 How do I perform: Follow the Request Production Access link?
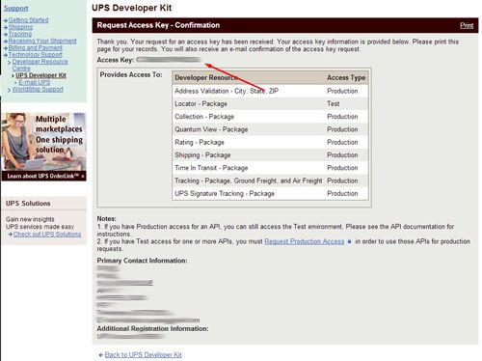305,241
